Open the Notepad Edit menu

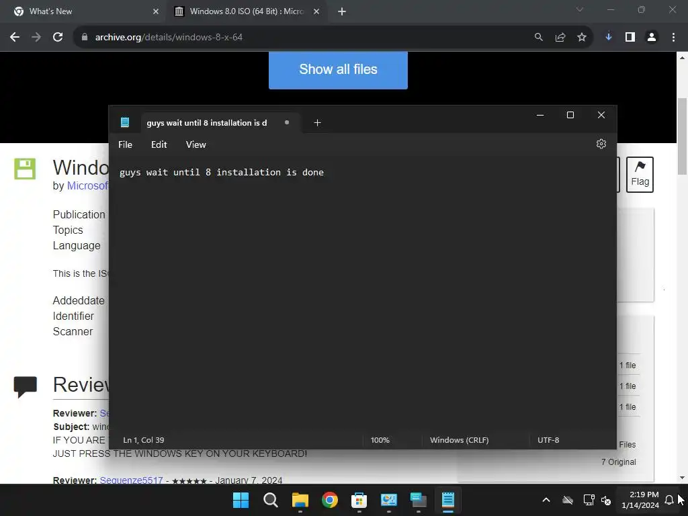[x=159, y=144]
